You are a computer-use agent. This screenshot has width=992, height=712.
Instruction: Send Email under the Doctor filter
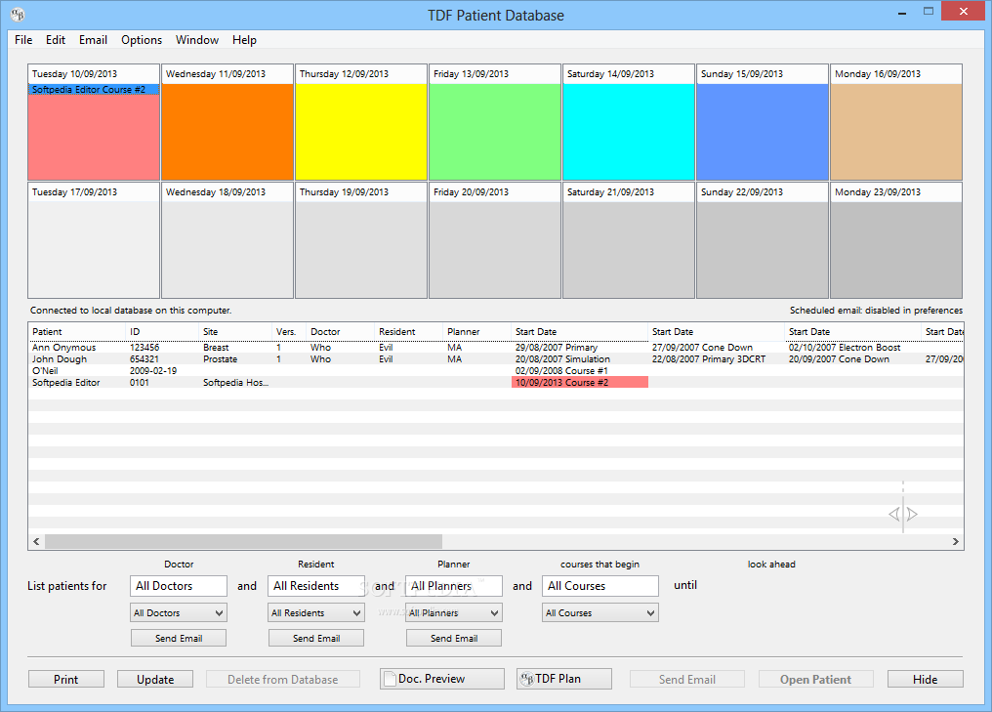click(x=179, y=638)
